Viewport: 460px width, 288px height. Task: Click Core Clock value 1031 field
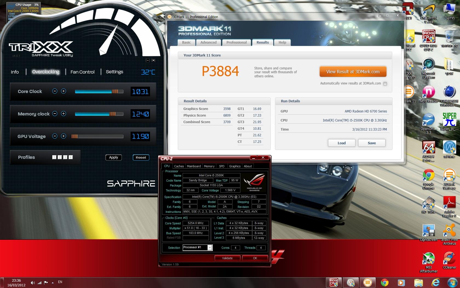coord(140,91)
